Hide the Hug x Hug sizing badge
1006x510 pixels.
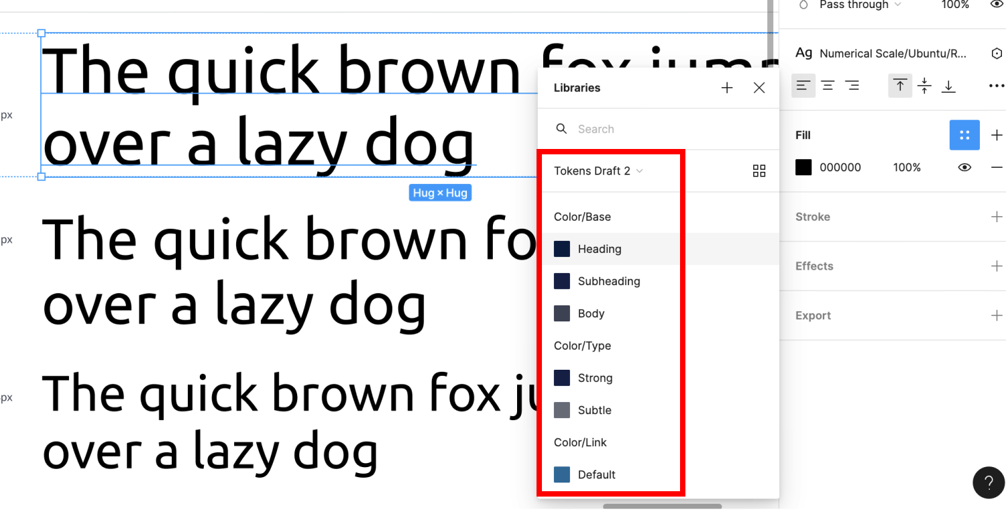(440, 193)
